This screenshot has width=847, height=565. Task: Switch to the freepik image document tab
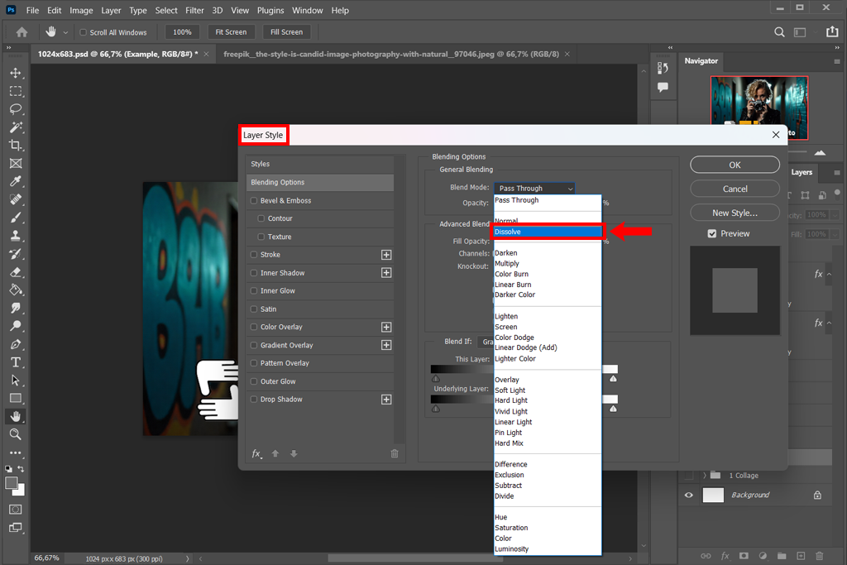(390, 54)
